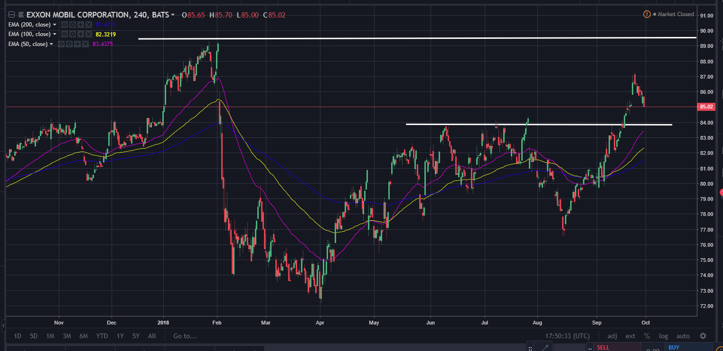Expand the left-side panel arrow
Screen dimensions: 723x351
click(3, 326)
